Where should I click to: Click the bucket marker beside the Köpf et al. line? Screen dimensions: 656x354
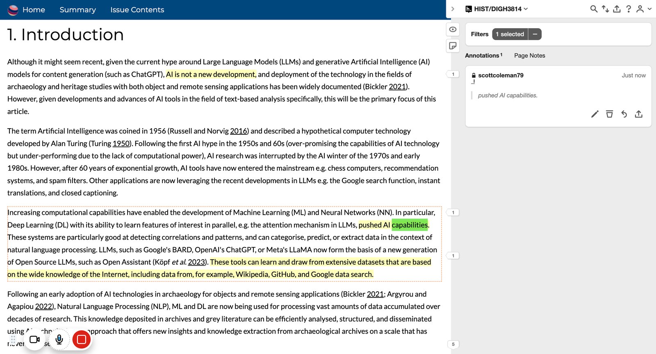(453, 256)
